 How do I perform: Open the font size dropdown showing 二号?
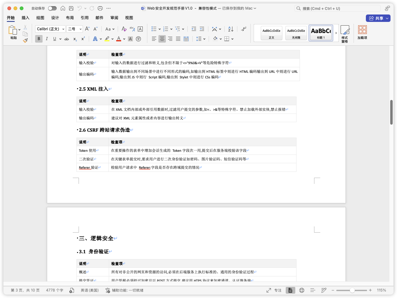[75, 29]
